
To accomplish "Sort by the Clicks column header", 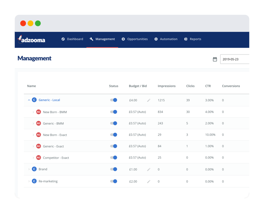I will tap(190, 86).
